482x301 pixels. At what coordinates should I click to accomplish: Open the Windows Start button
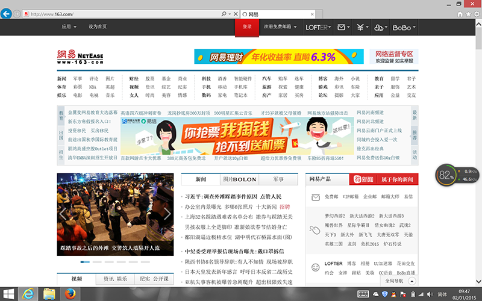(x=8, y=294)
